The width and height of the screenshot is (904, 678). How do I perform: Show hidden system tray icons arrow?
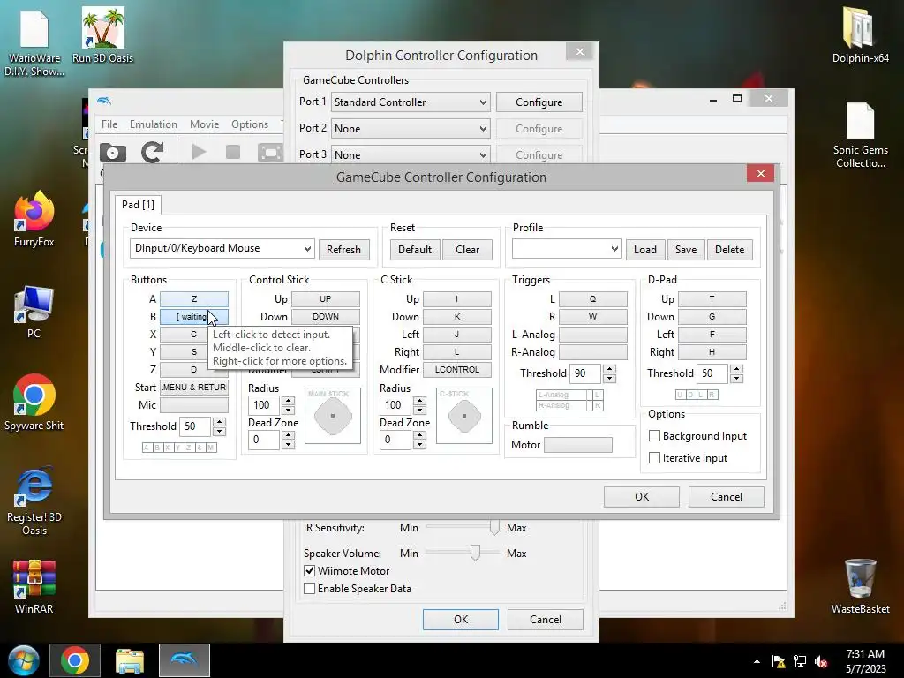[757, 661]
